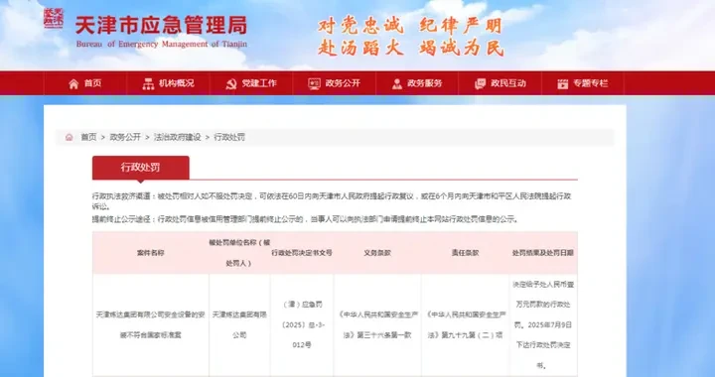Click the punished unit cell 天津辉达集团有限公司
The height and width of the screenshot is (377, 715).
click(x=239, y=324)
